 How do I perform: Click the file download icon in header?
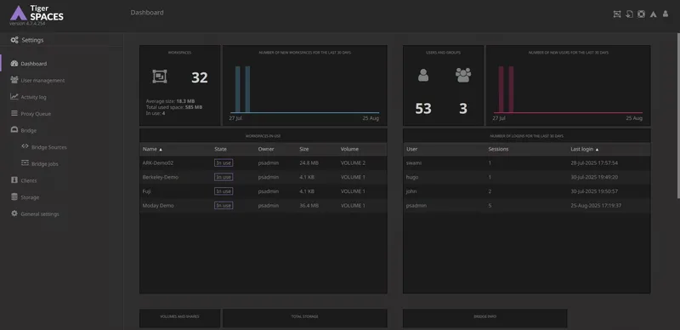629,14
